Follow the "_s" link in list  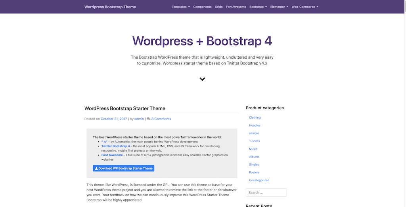(x=104, y=142)
